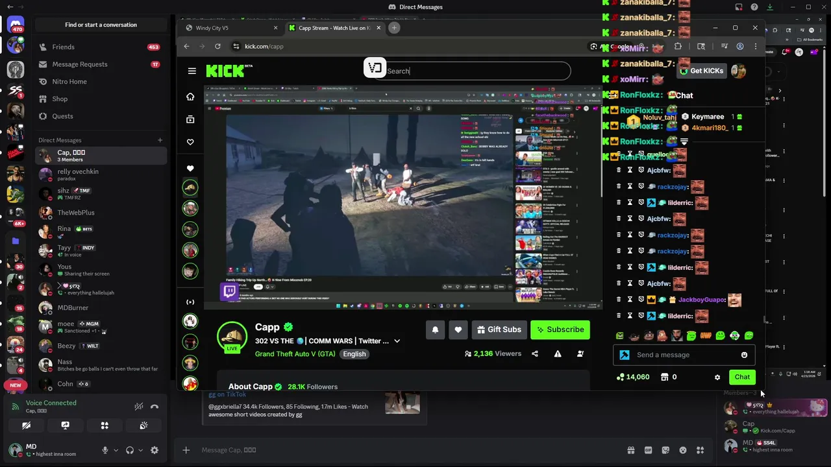The image size is (831, 467).
Task: Go to Kick home icon in sidebar
Action: pos(190,97)
